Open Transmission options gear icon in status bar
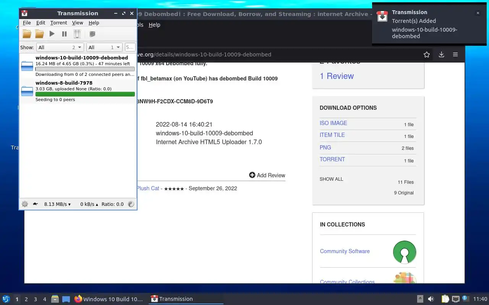The height and width of the screenshot is (305, 489). 25,204
